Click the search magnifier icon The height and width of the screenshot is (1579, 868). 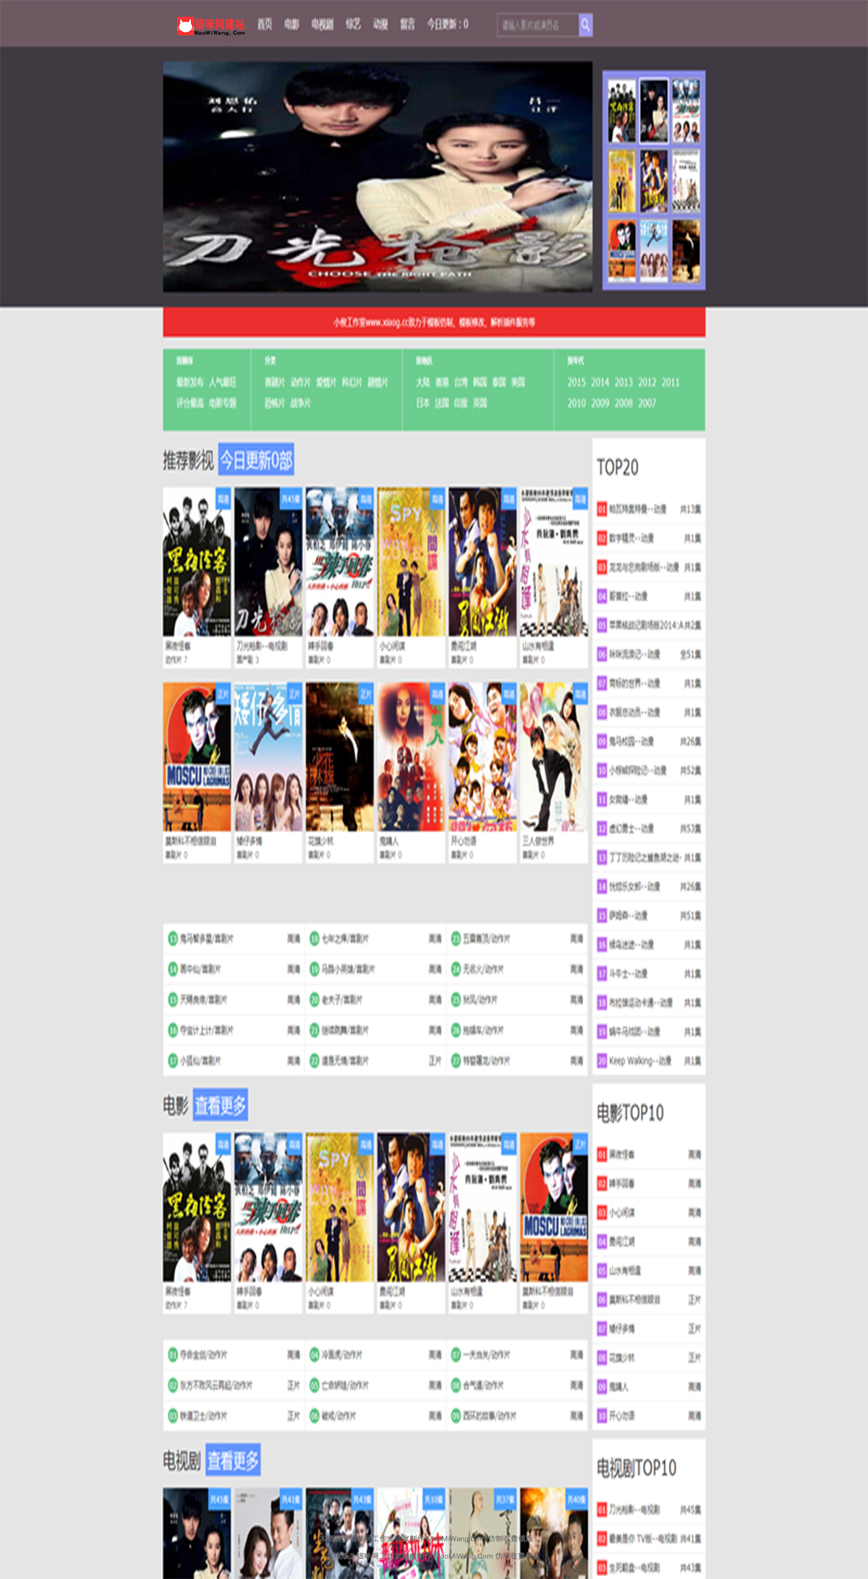(x=585, y=25)
